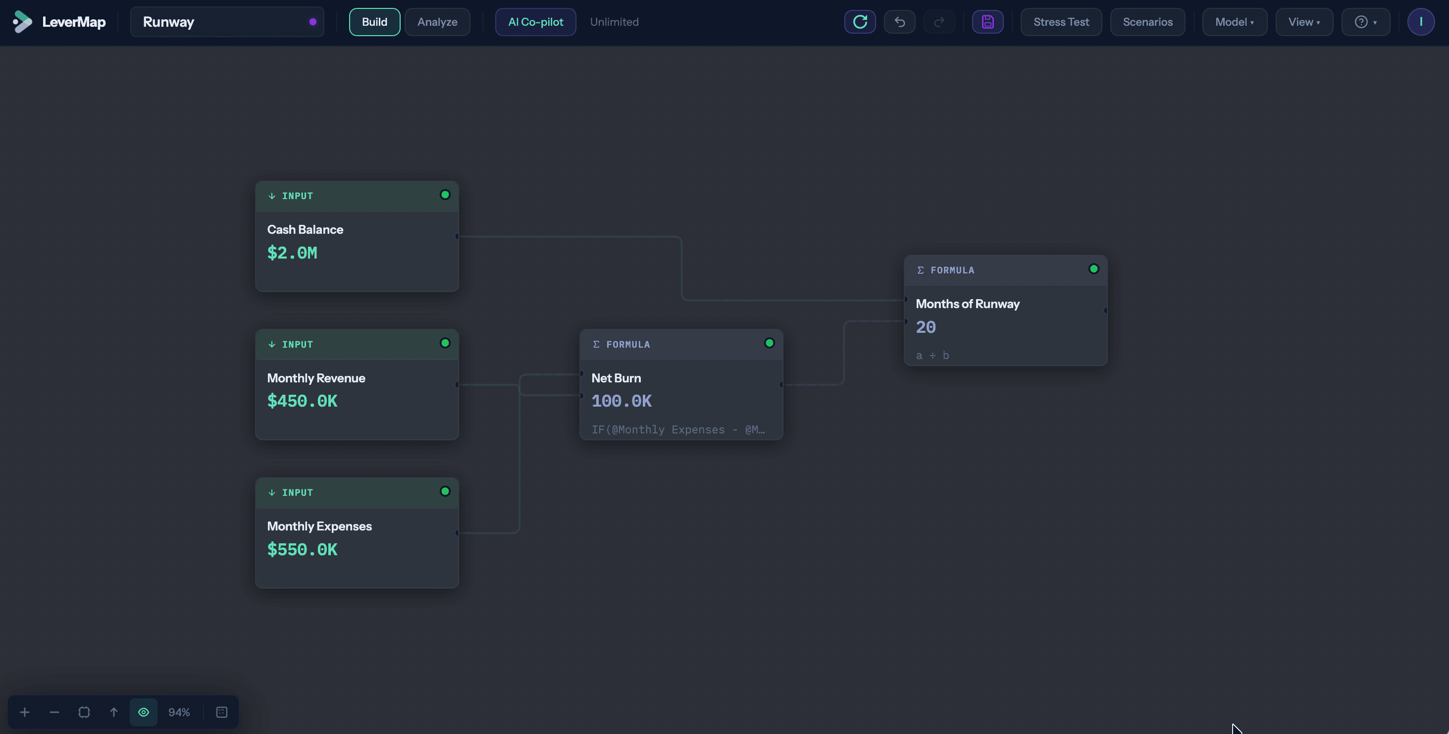Toggle the green status dot on Cash Balance
Image resolution: width=1449 pixels, height=734 pixels.
[x=445, y=195]
